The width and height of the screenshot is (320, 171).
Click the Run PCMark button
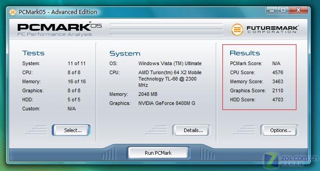click(x=158, y=153)
